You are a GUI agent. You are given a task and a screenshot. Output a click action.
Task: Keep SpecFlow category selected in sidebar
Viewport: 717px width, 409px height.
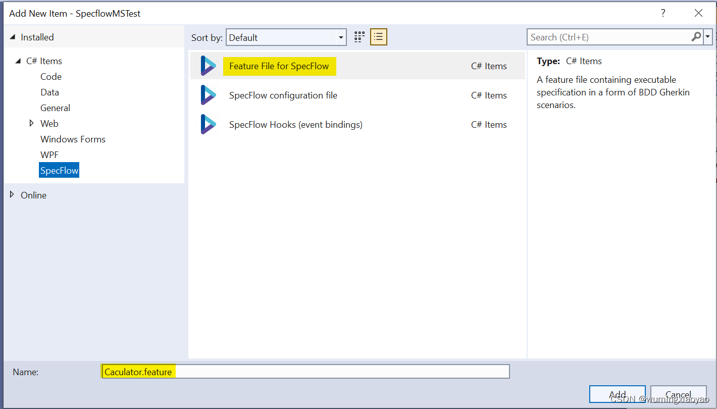(x=59, y=170)
